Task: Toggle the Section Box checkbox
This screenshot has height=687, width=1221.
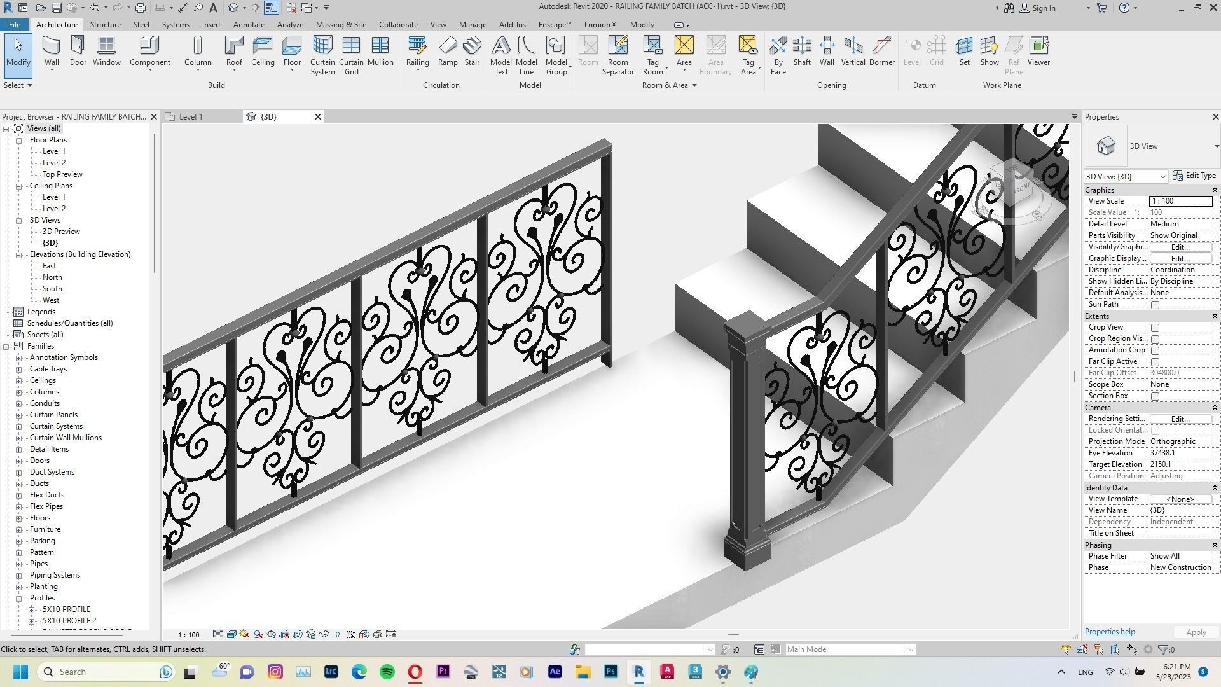Action: (x=1155, y=396)
